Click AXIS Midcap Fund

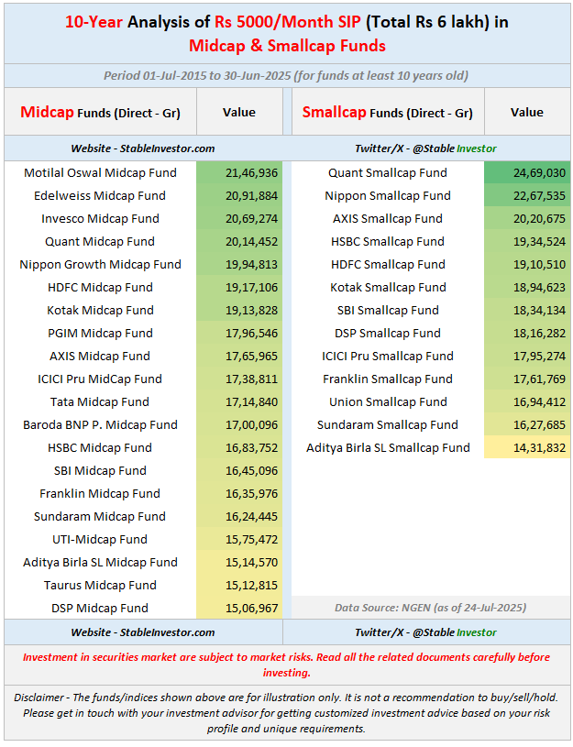(100, 356)
